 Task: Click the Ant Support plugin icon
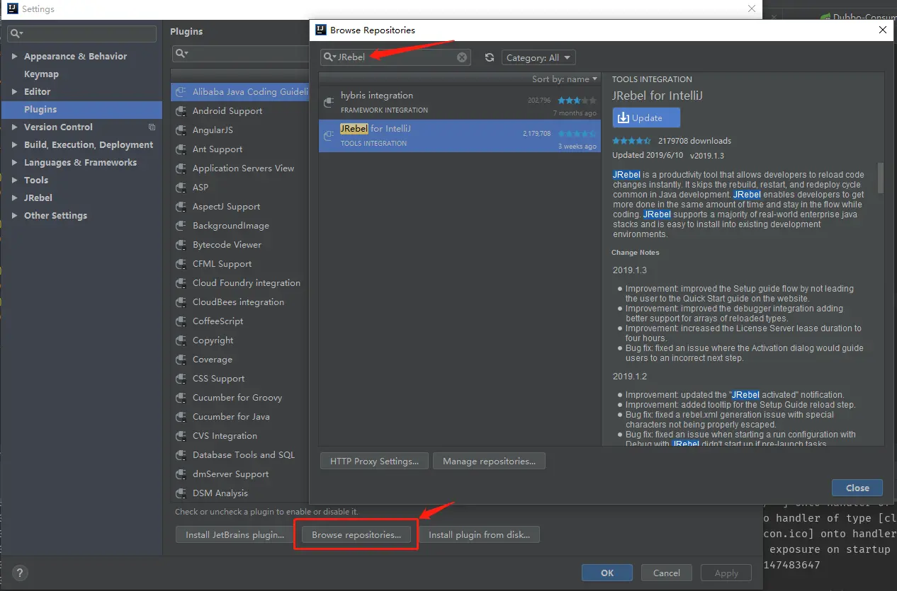pos(181,149)
